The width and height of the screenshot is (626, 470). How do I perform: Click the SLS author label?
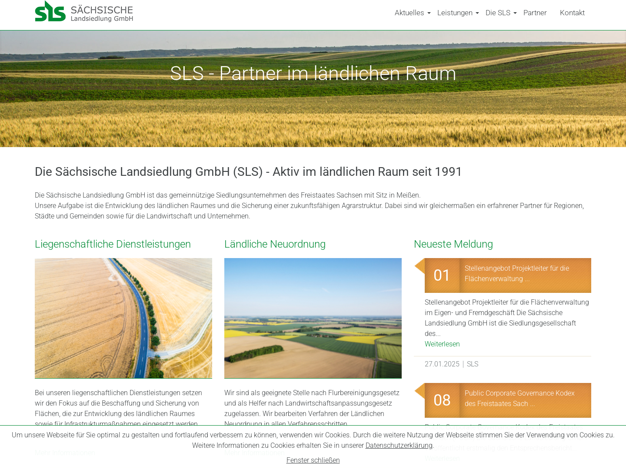pyautogui.click(x=473, y=364)
